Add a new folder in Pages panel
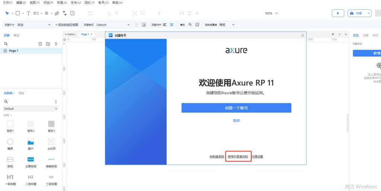 click(48, 44)
